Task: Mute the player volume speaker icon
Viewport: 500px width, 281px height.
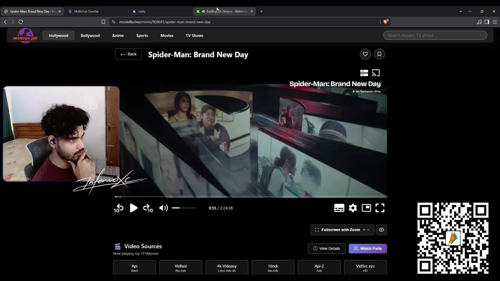Action: [163, 208]
